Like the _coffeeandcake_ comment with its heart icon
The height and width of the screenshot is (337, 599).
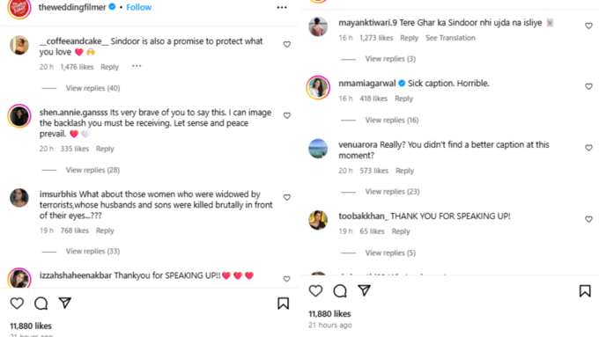click(287, 44)
